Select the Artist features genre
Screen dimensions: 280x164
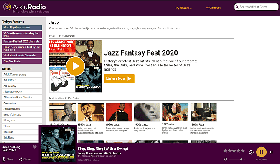(x=22, y=109)
